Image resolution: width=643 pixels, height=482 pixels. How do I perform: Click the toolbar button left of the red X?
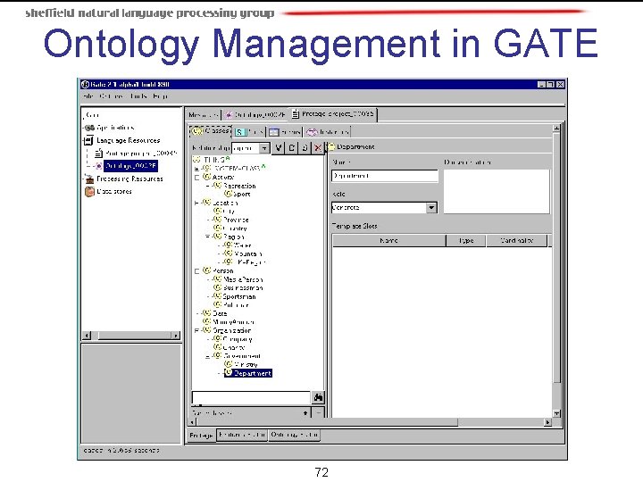click(x=305, y=147)
